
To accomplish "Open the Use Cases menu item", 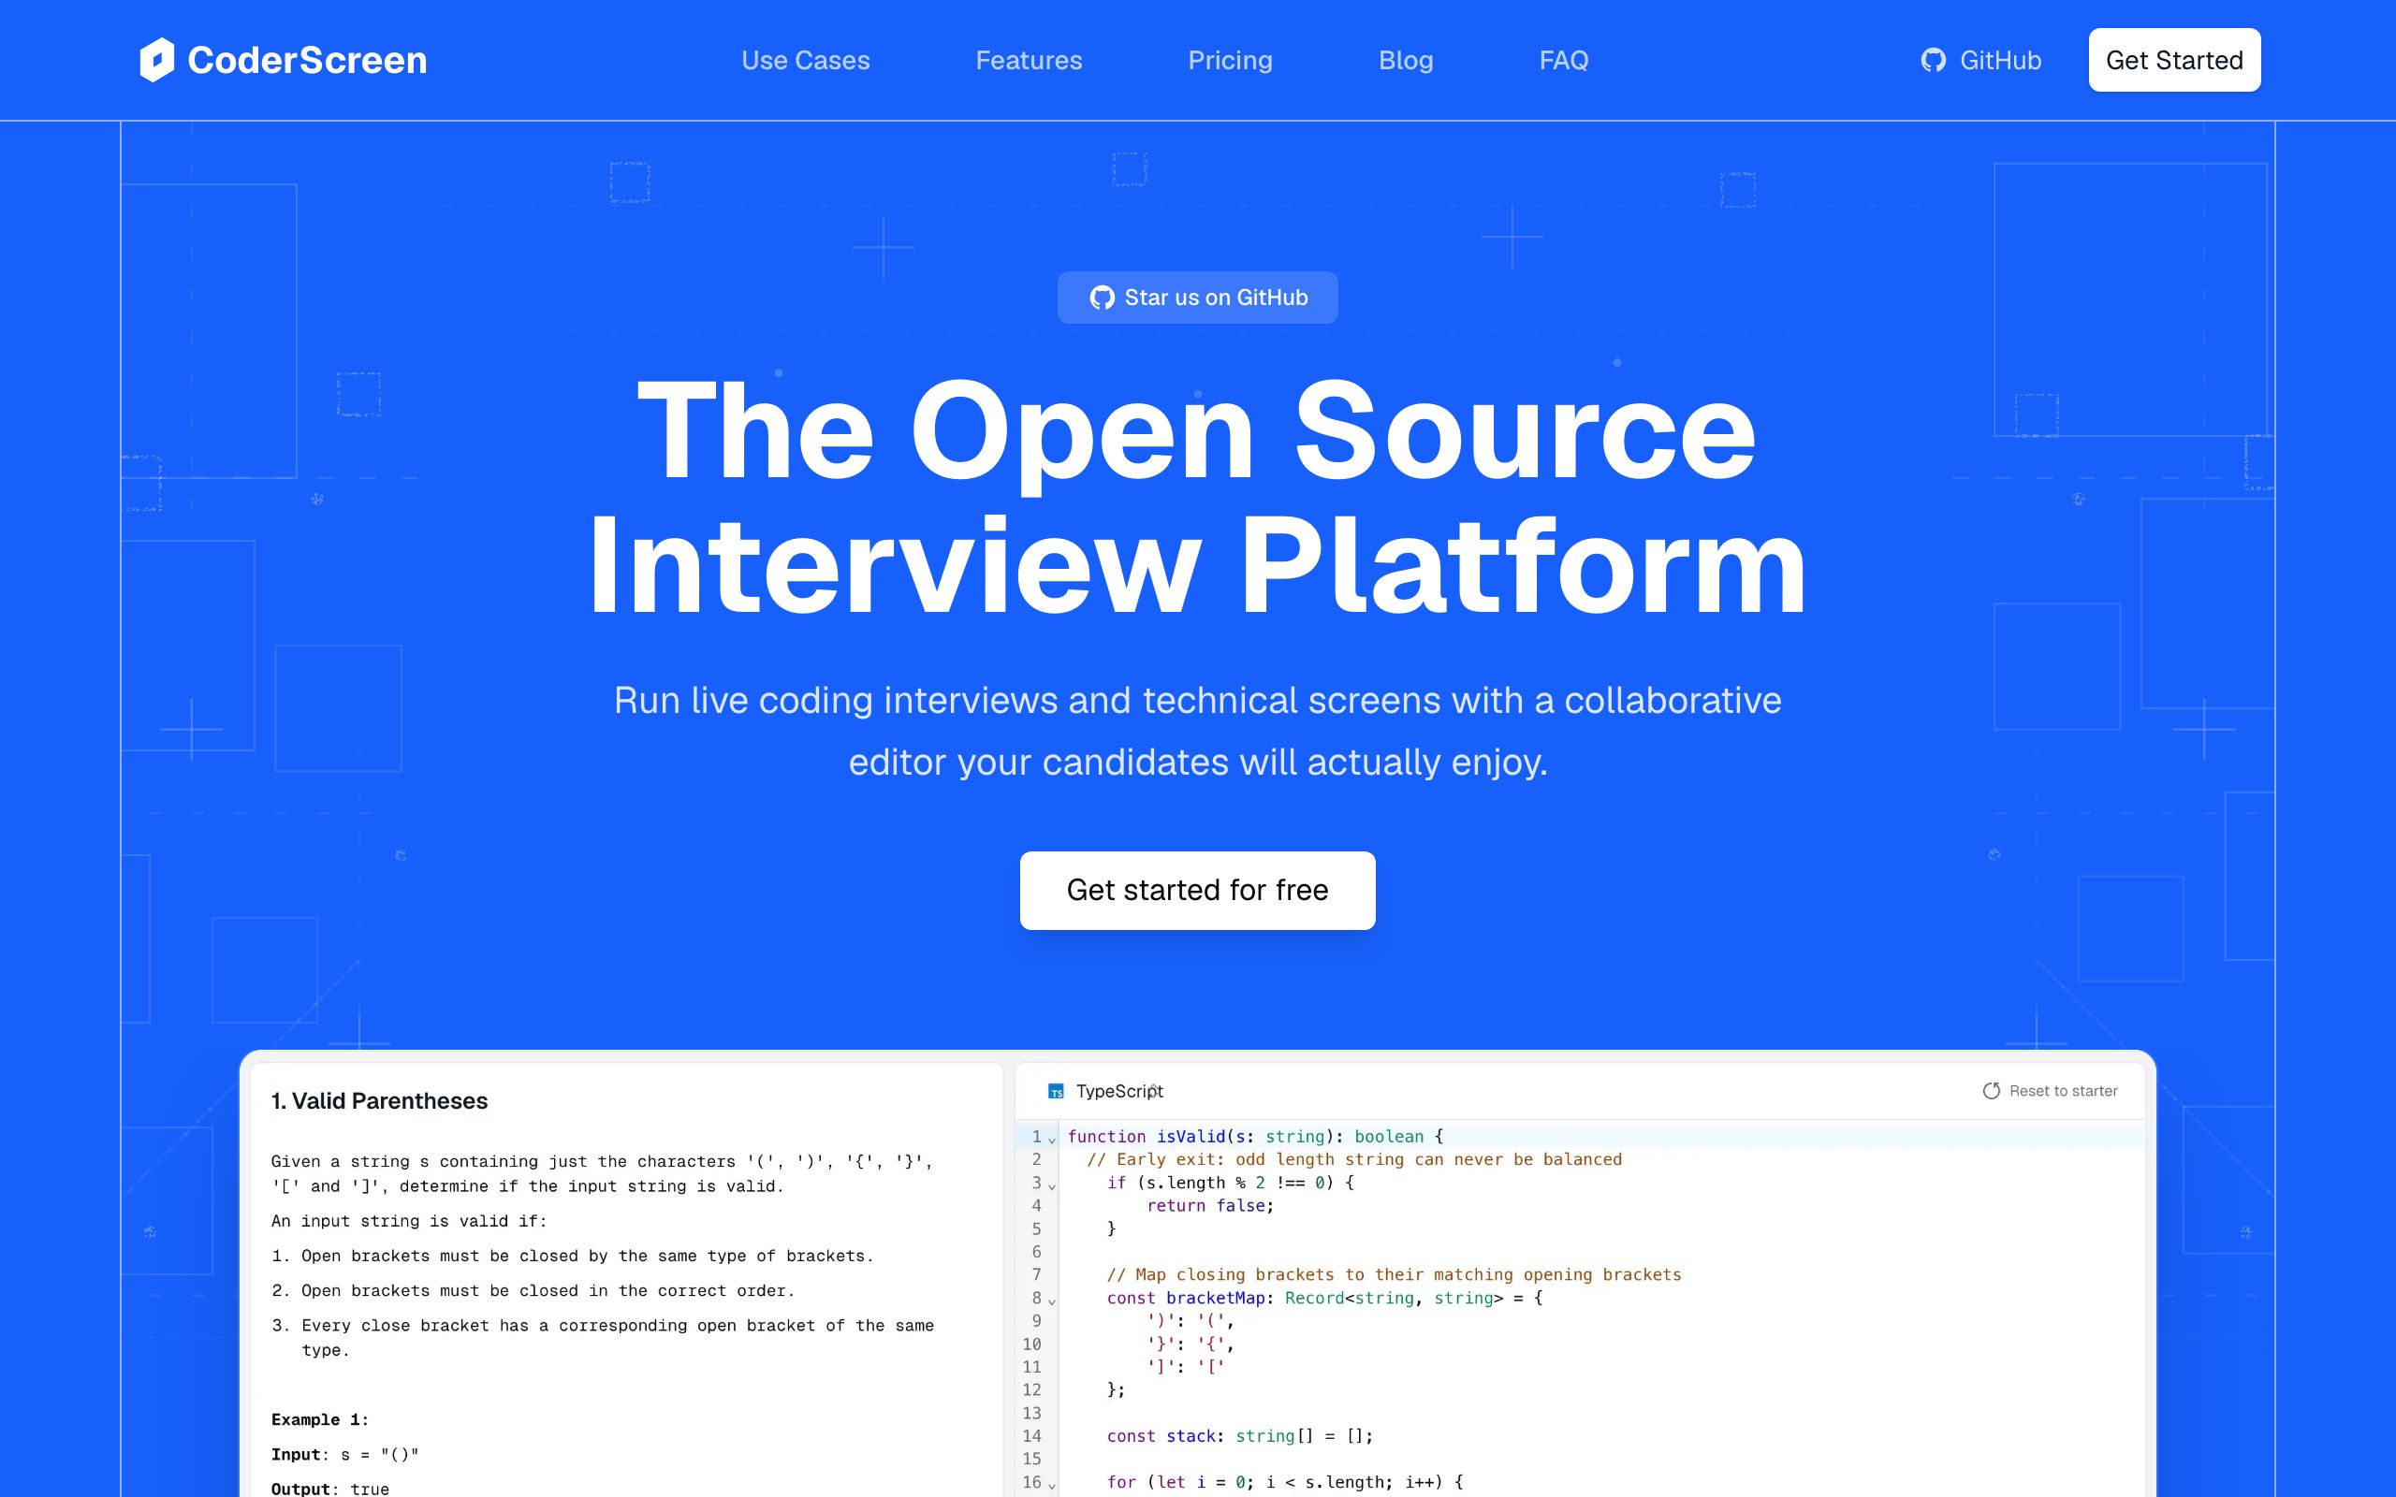I will (805, 61).
